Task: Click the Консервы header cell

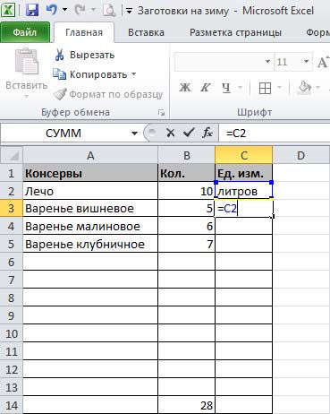Action: coord(90,173)
